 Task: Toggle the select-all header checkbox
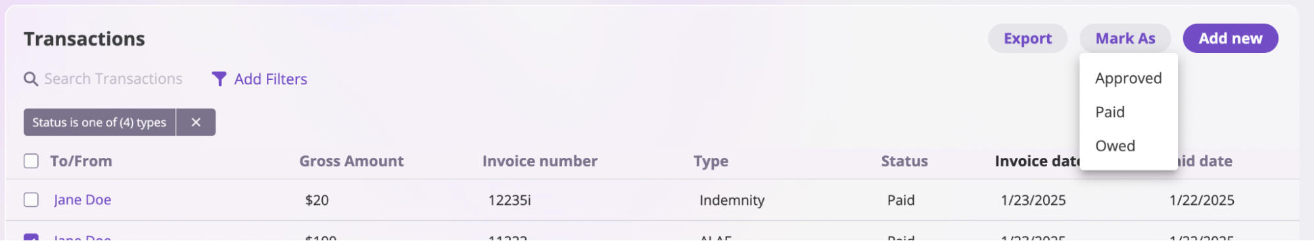(31, 161)
